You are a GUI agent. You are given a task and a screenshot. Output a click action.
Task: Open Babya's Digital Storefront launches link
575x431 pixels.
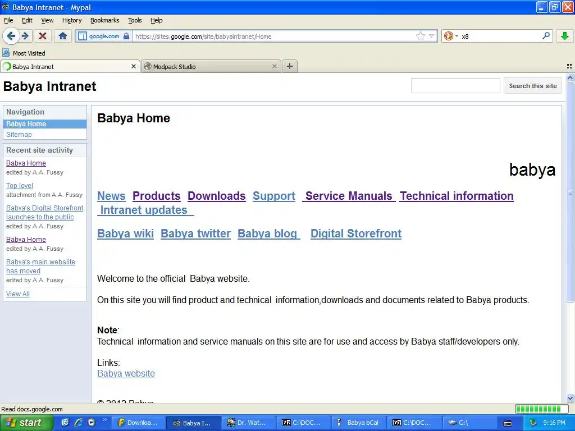(45, 213)
